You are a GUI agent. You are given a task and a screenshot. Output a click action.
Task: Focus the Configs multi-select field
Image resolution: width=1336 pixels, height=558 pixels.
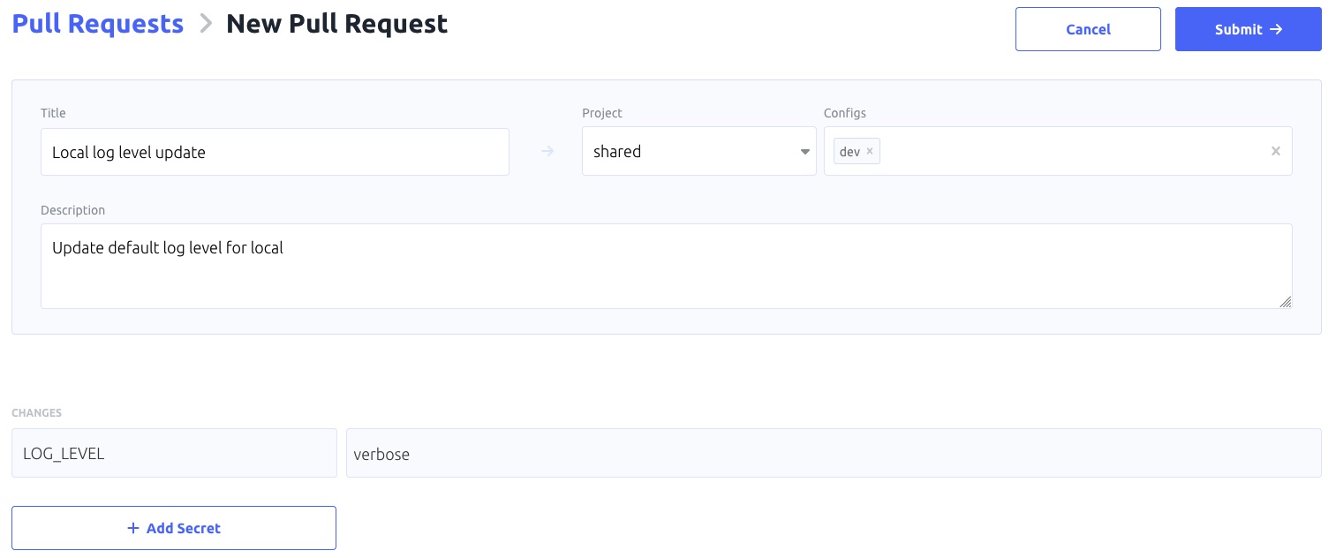pos(1058,151)
